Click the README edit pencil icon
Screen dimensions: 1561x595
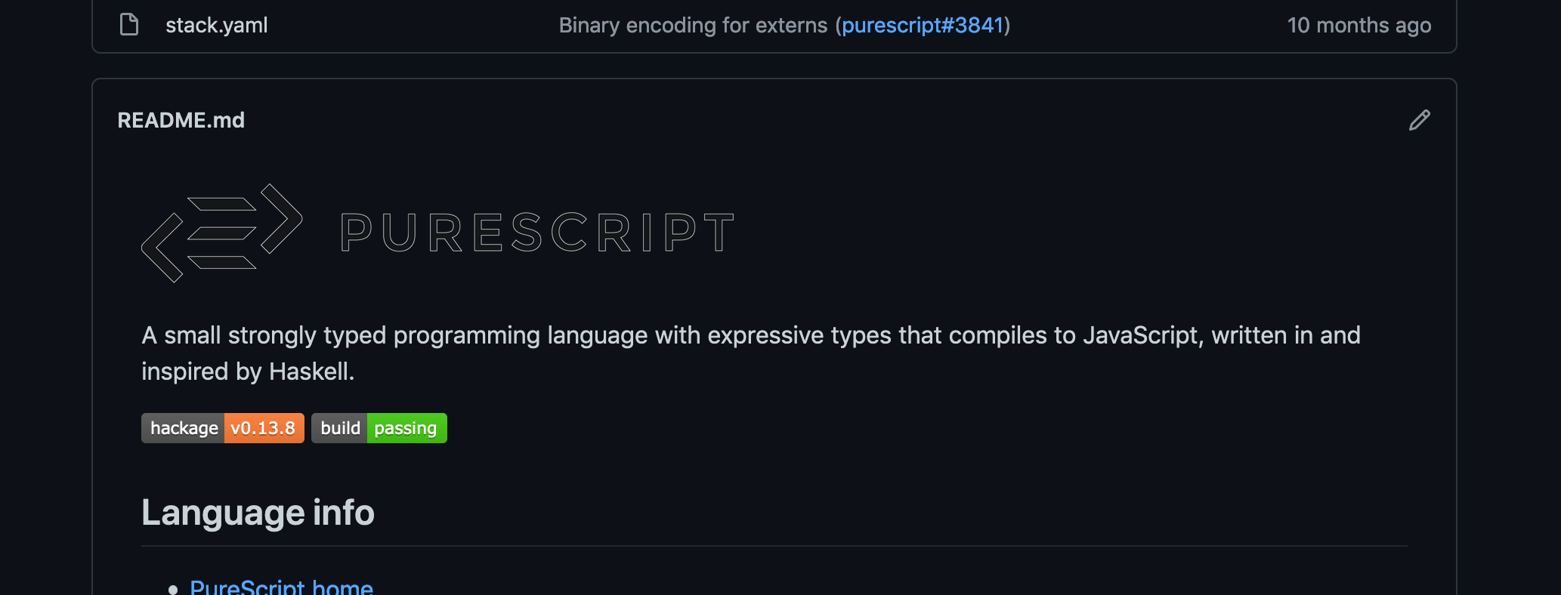click(1419, 120)
